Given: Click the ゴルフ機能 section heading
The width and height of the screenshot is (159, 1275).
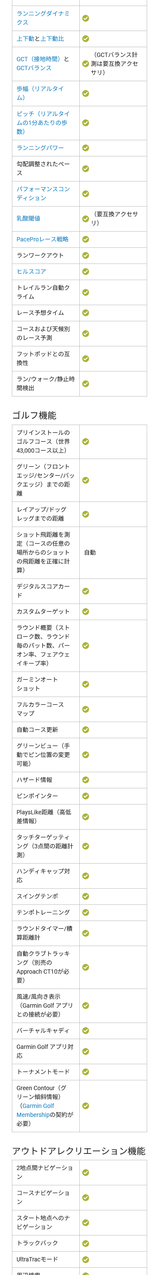Looking at the screenshot, I should [x=34, y=415].
